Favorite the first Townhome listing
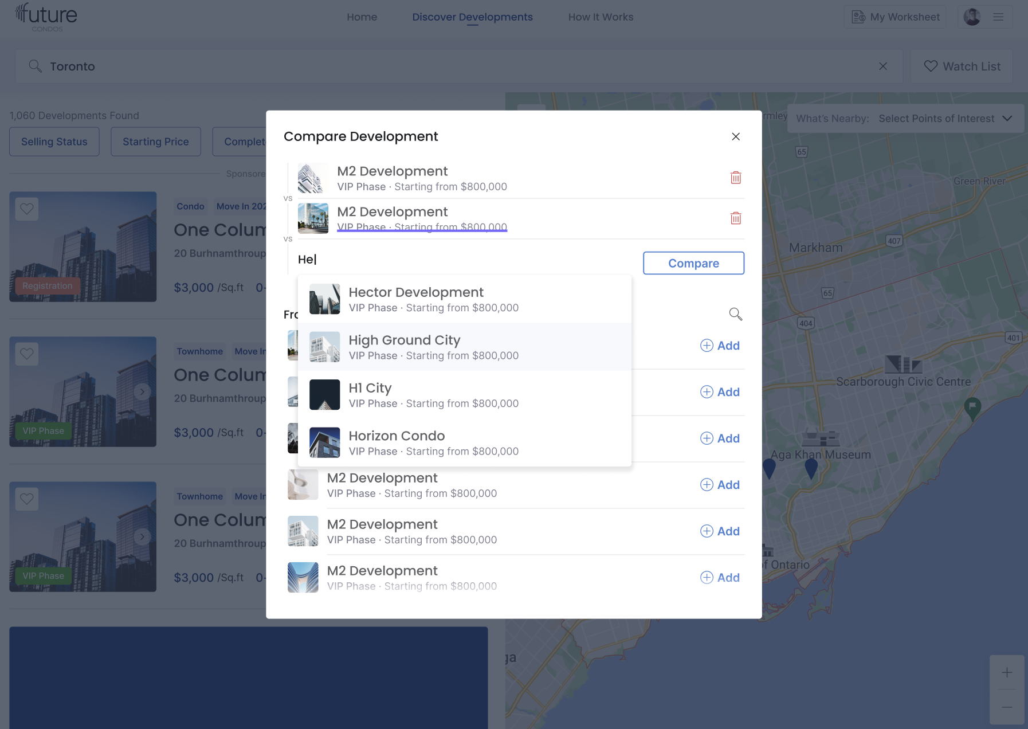Image resolution: width=1028 pixels, height=729 pixels. click(27, 354)
